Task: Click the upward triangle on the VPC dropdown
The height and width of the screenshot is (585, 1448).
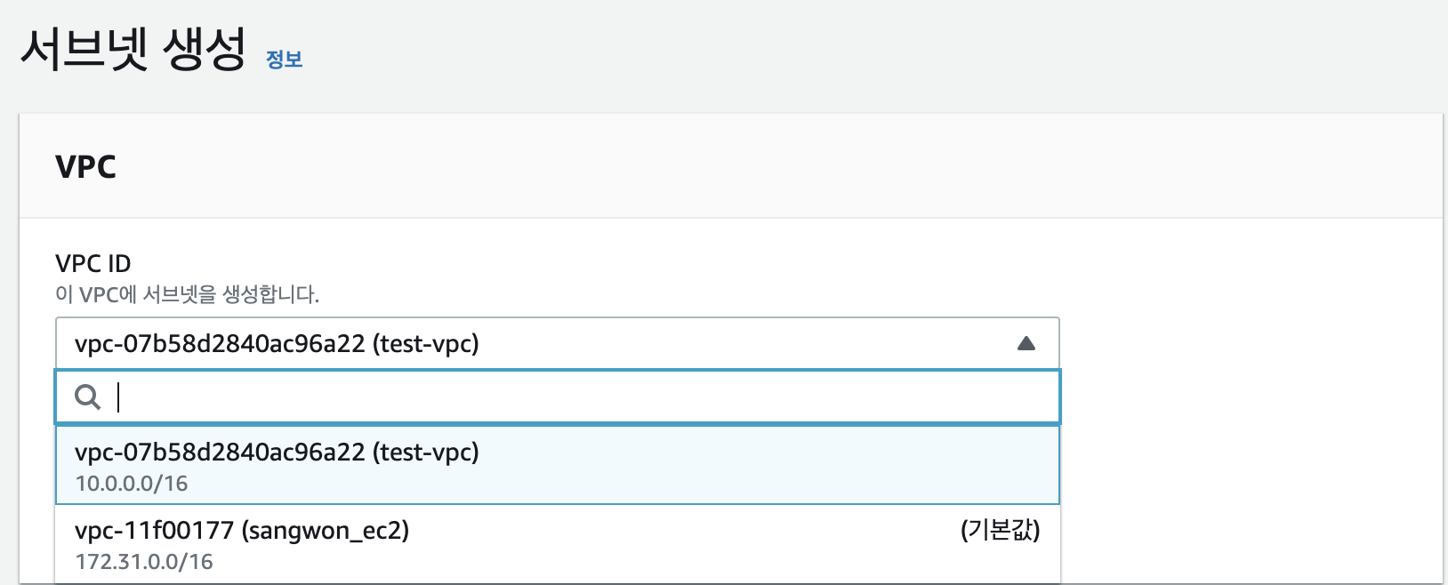Action: [1027, 342]
